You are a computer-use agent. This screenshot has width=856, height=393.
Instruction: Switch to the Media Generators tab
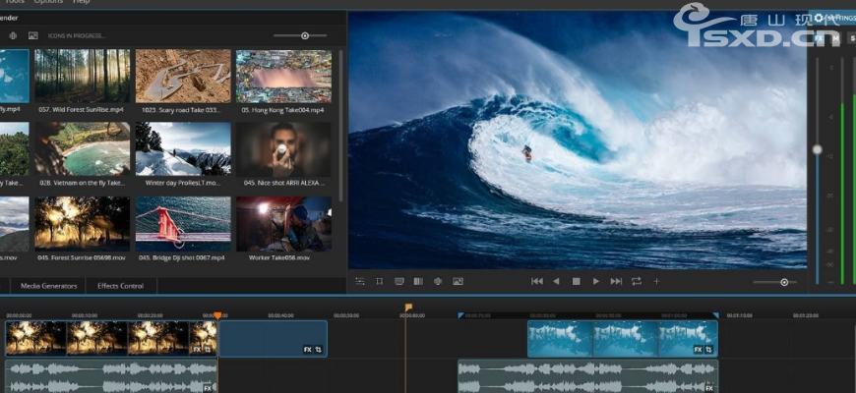(48, 286)
